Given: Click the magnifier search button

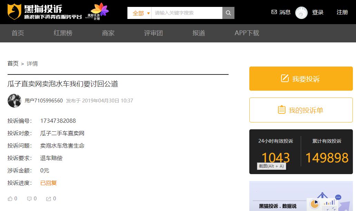Looking at the screenshot, I should click(x=228, y=13).
